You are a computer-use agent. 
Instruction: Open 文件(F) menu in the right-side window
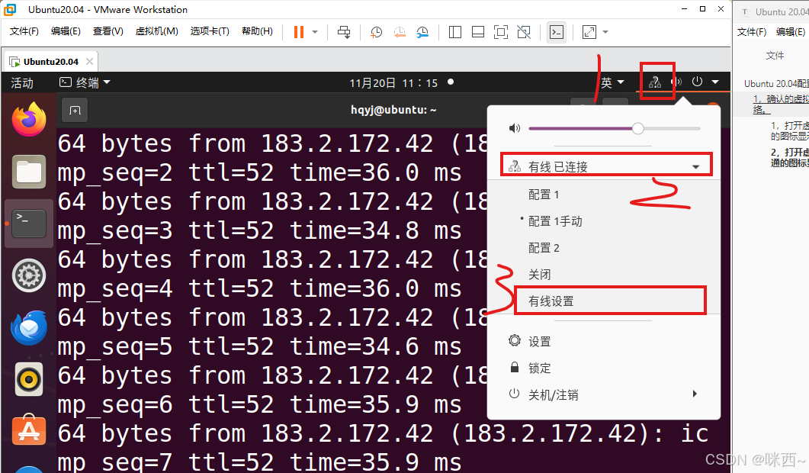(752, 32)
